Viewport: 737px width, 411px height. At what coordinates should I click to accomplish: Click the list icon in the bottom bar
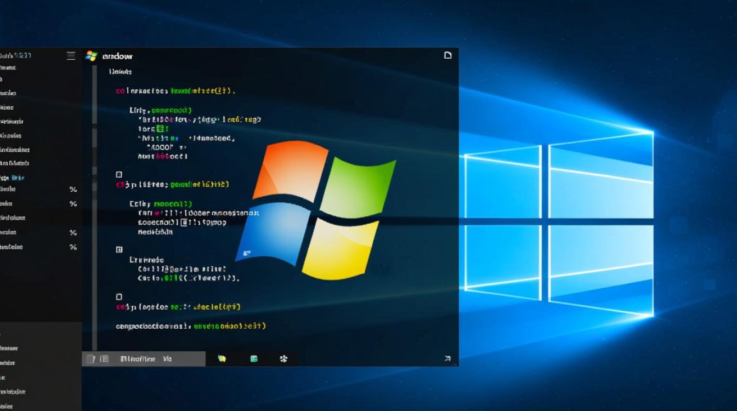pos(104,359)
